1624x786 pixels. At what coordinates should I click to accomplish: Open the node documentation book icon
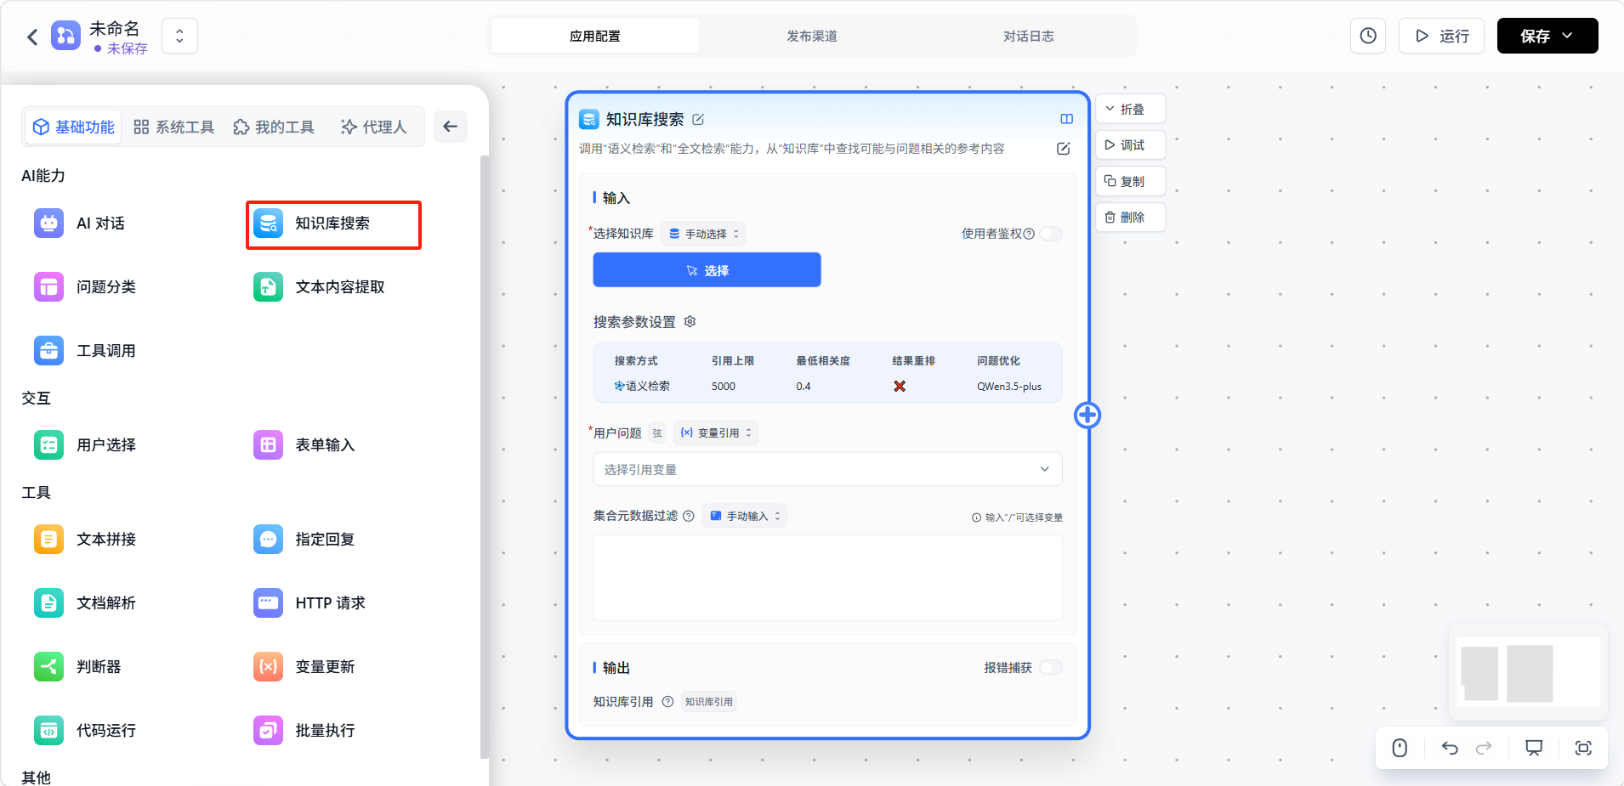coord(1066,119)
